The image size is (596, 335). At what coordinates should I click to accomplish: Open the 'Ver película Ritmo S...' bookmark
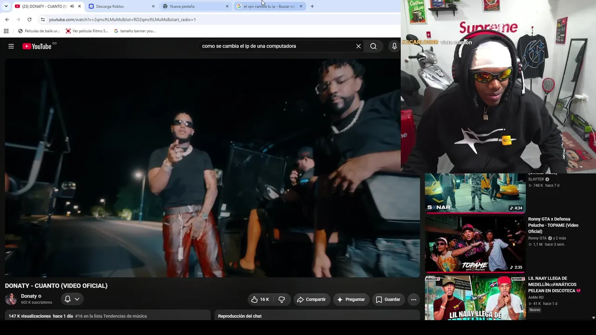click(x=87, y=31)
